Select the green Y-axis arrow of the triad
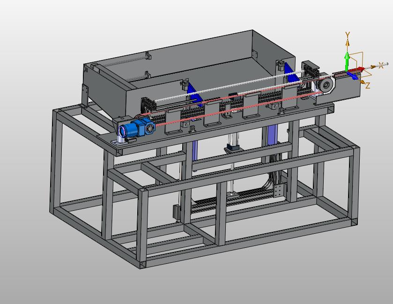Image resolution: width=393 pixels, height=304 pixels. (347, 61)
